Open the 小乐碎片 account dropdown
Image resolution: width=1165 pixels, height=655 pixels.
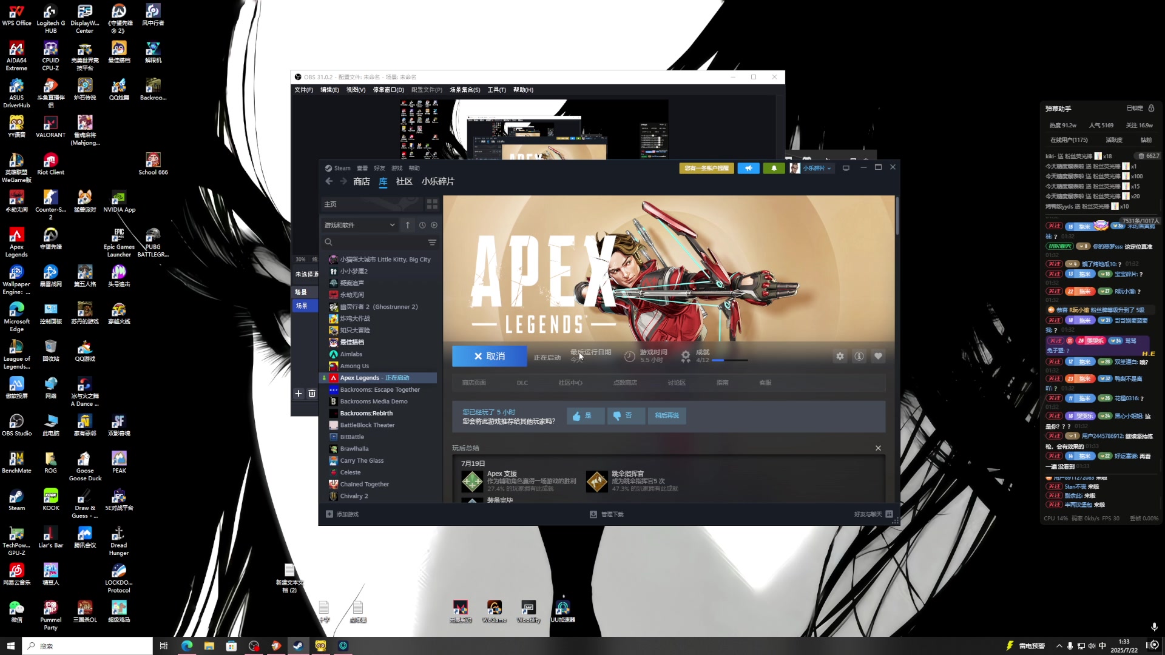(x=811, y=168)
